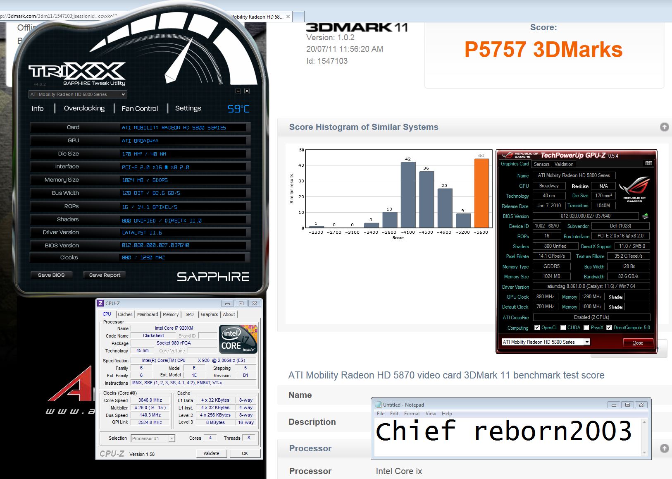Click the GPU-Z BIOS save chip icon
This screenshot has width=672, height=479.
645,216
